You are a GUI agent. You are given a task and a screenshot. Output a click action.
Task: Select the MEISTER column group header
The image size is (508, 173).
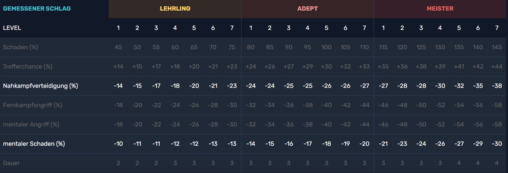440,9
